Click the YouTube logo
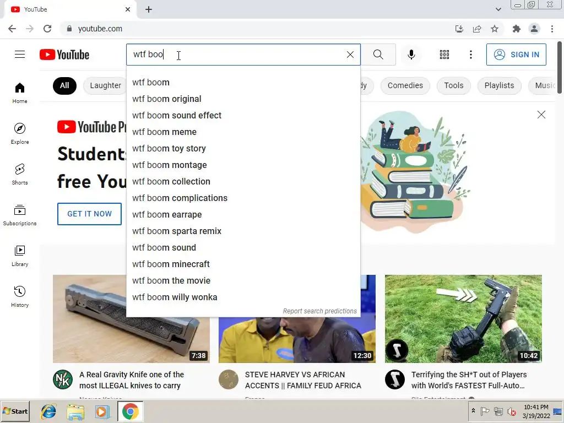Image resolution: width=564 pixels, height=423 pixels. 64,55
